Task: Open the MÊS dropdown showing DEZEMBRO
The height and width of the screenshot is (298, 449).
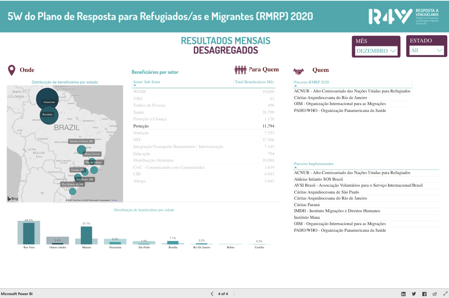Action: click(x=376, y=51)
